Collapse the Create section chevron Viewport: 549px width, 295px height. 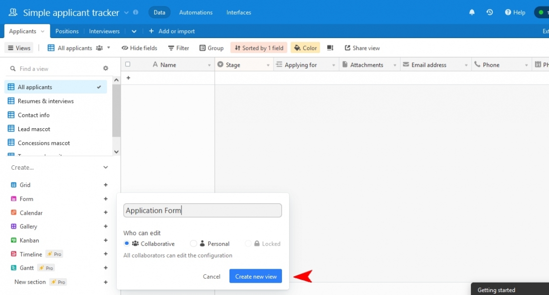[x=105, y=167]
